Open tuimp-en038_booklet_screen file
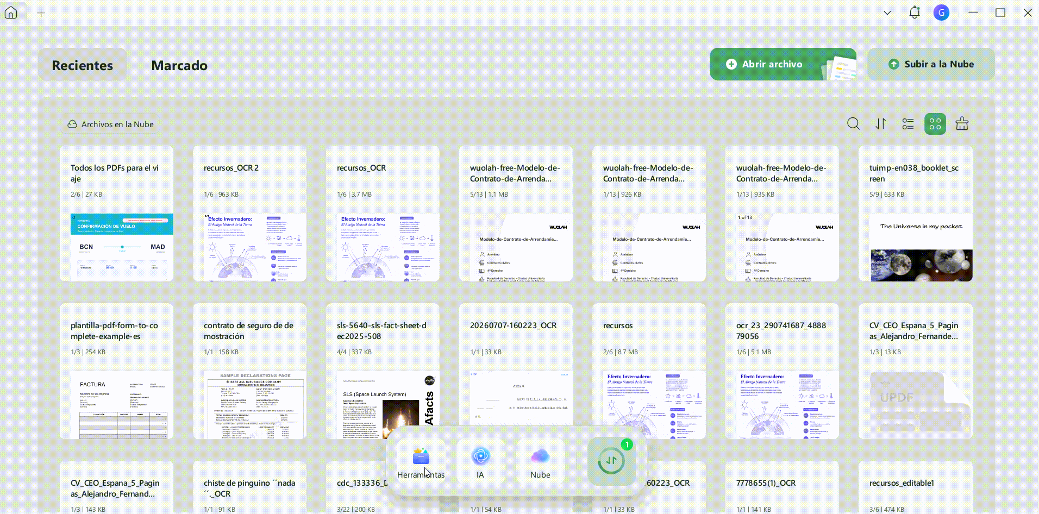 (916, 214)
